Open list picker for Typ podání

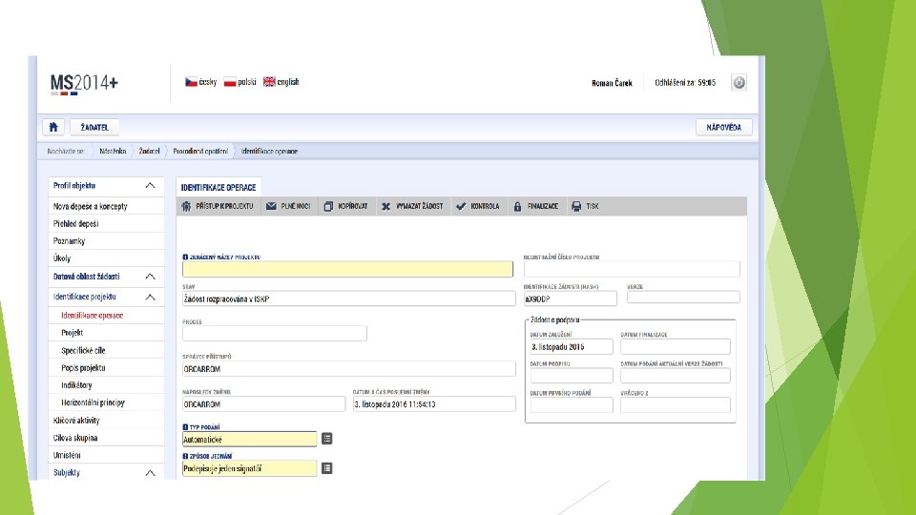[x=327, y=439]
